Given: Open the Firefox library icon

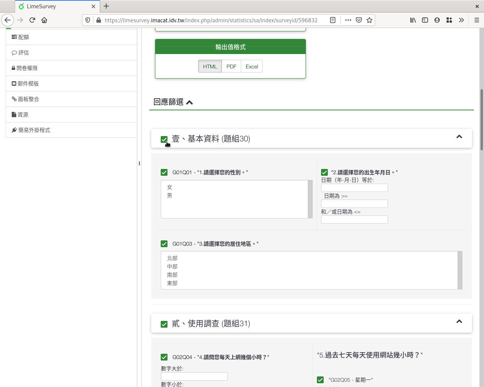Looking at the screenshot, I should point(413,20).
